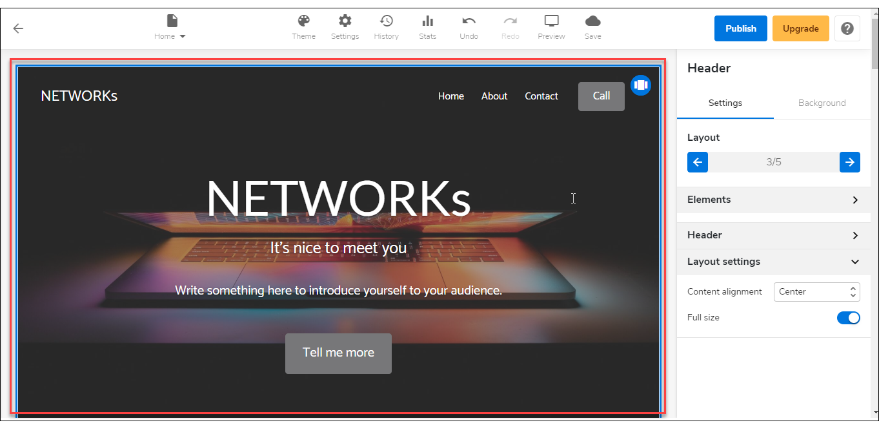
Task: Open the Theme palette tool
Action: (x=303, y=28)
